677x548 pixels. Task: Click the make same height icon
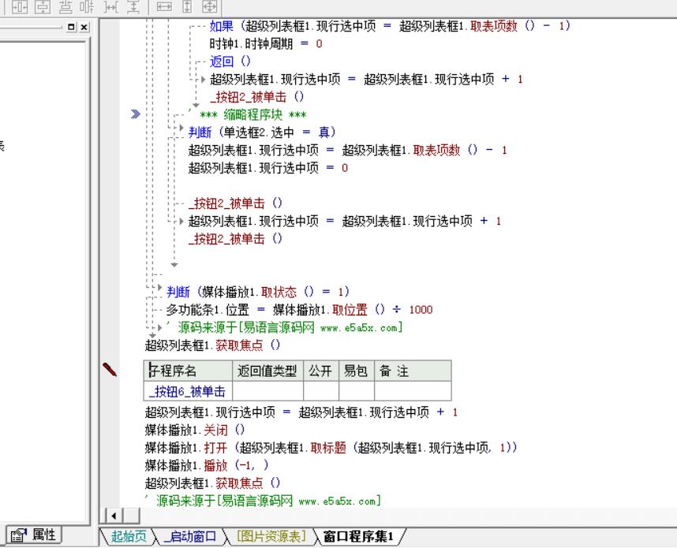coord(187,6)
